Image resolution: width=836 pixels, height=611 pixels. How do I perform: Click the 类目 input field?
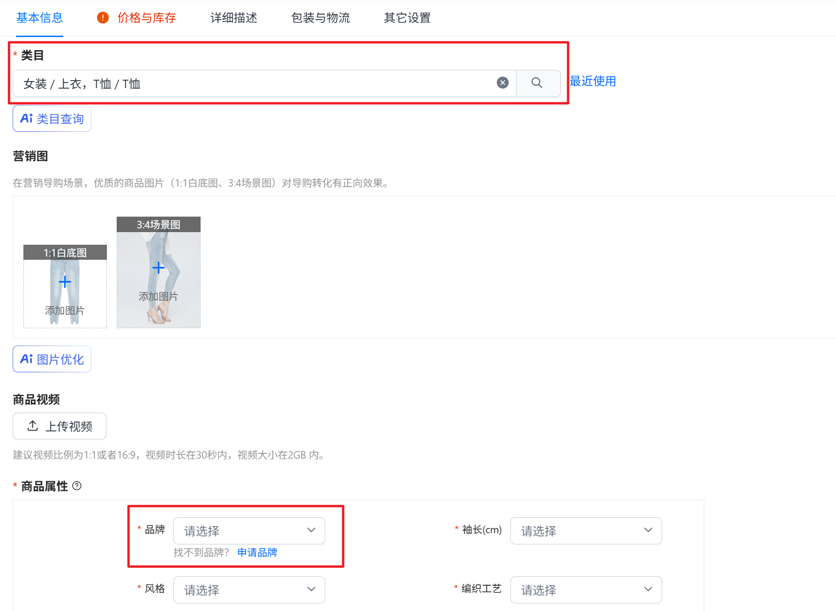[x=253, y=83]
